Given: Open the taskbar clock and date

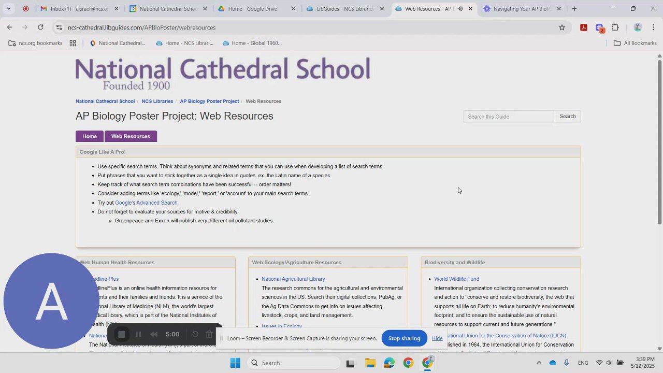Looking at the screenshot, I should pyautogui.click(x=642, y=363).
